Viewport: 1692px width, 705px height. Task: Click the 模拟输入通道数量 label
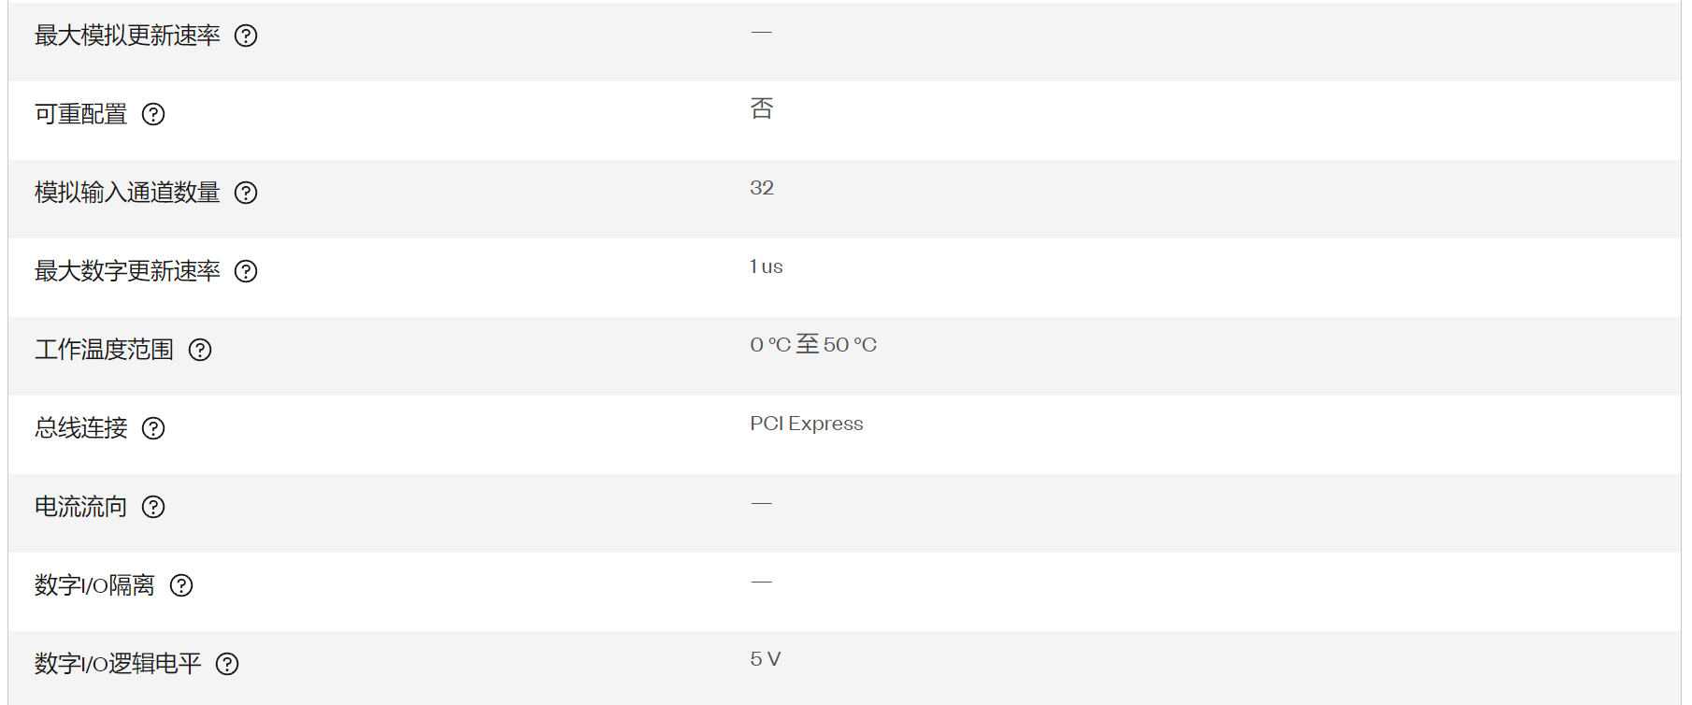tap(127, 193)
